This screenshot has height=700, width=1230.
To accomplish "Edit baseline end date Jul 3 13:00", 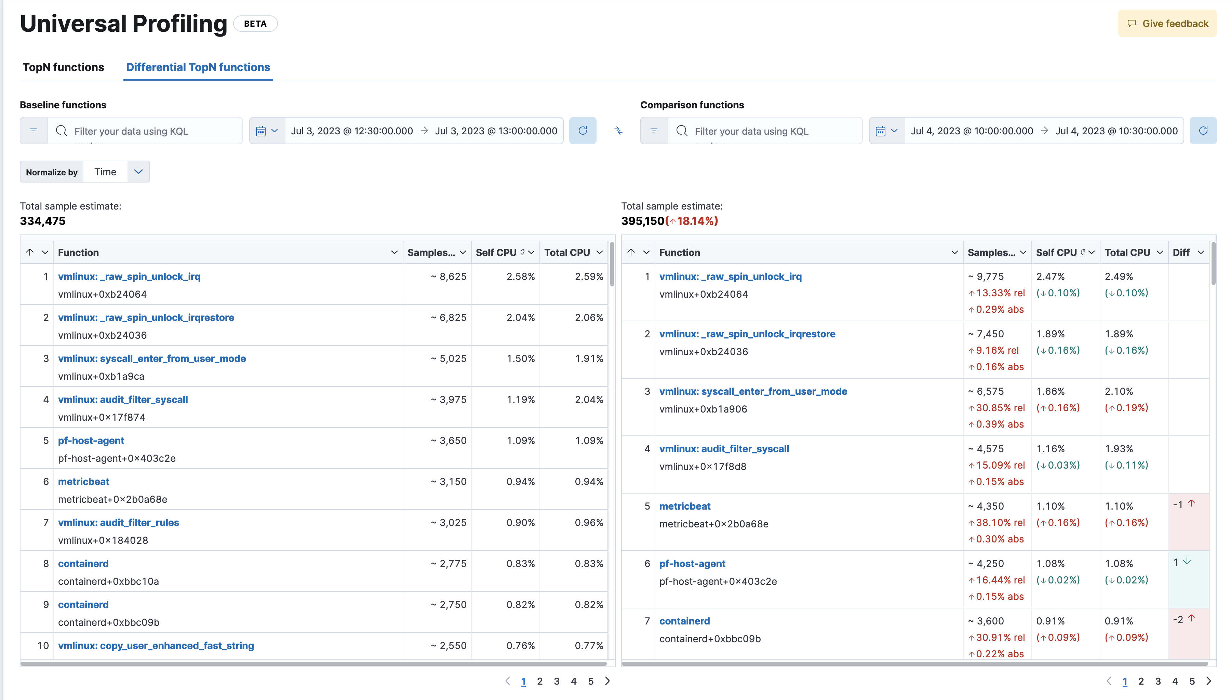I will tap(496, 131).
